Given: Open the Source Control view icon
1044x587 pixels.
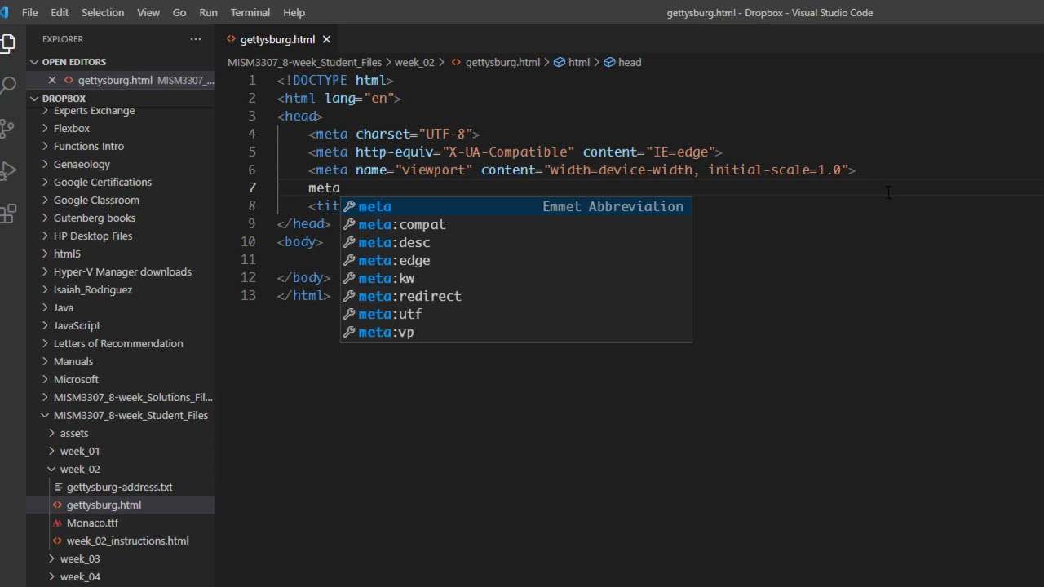Looking at the screenshot, I should 8,128.
